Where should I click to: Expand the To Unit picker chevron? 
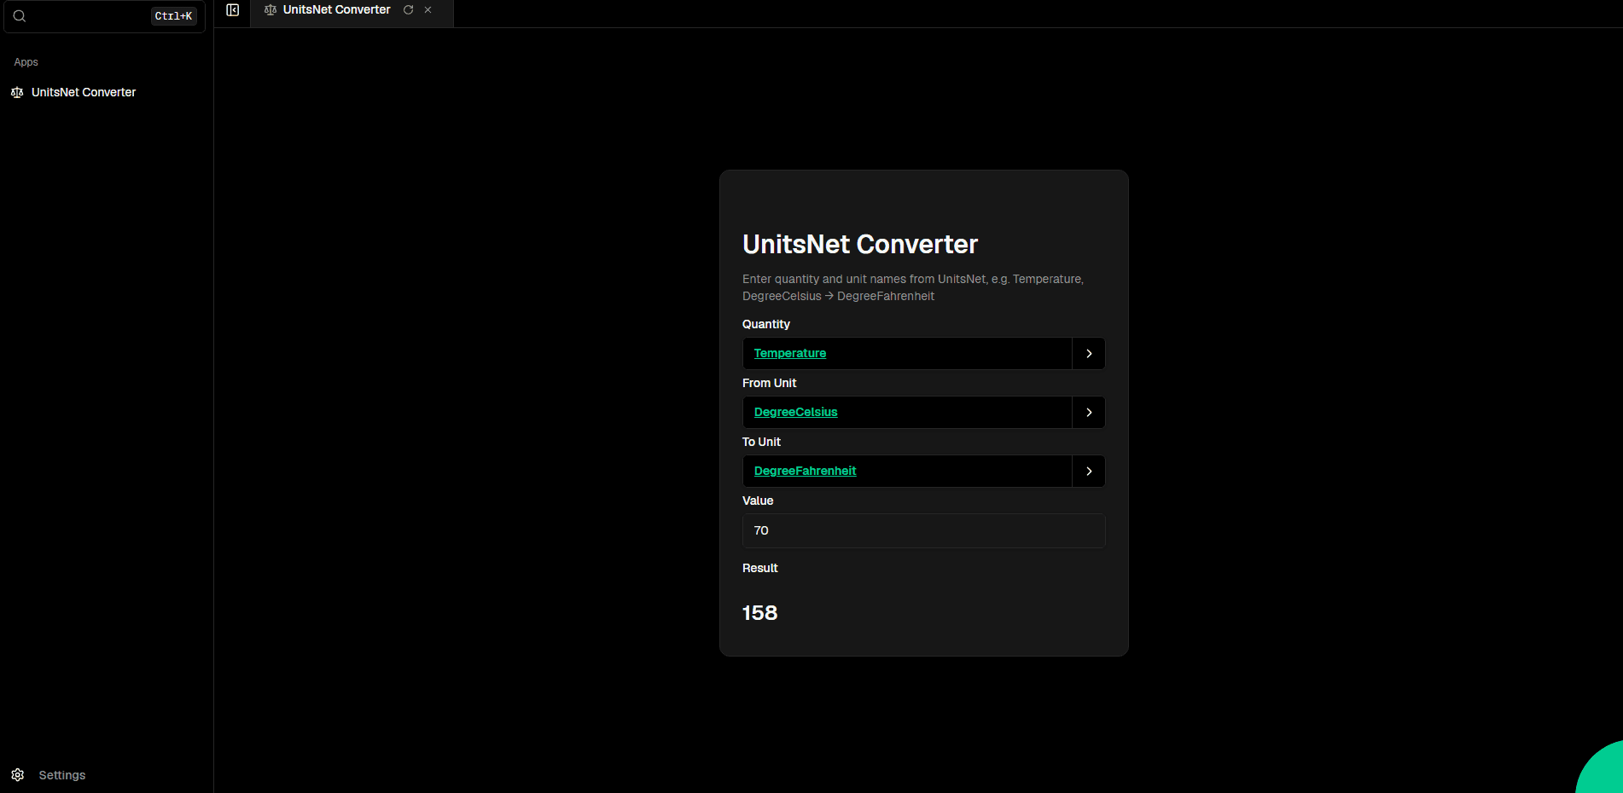1088,471
